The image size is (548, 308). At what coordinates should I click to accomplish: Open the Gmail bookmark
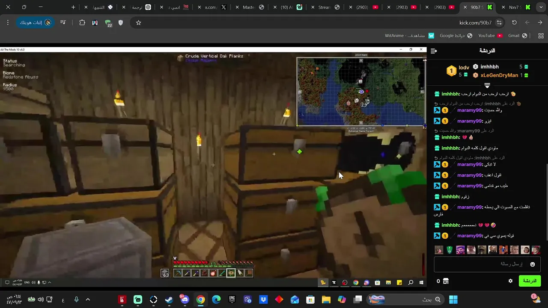[x=518, y=36]
